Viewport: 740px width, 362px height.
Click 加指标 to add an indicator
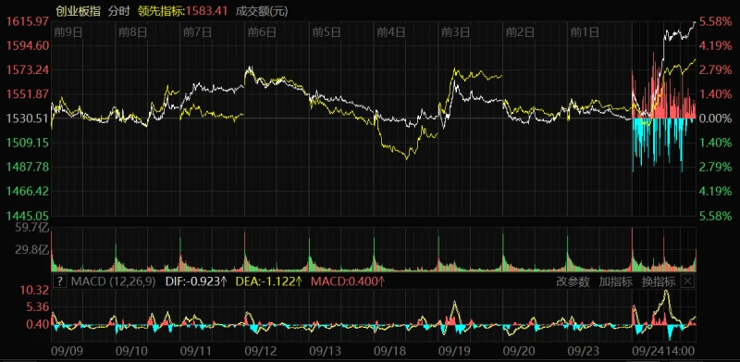(615, 282)
